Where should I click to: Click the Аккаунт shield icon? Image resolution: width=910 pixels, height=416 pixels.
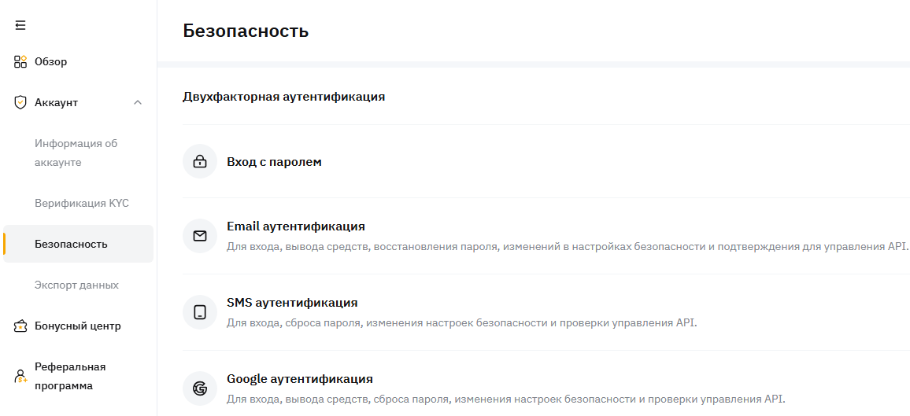point(20,102)
